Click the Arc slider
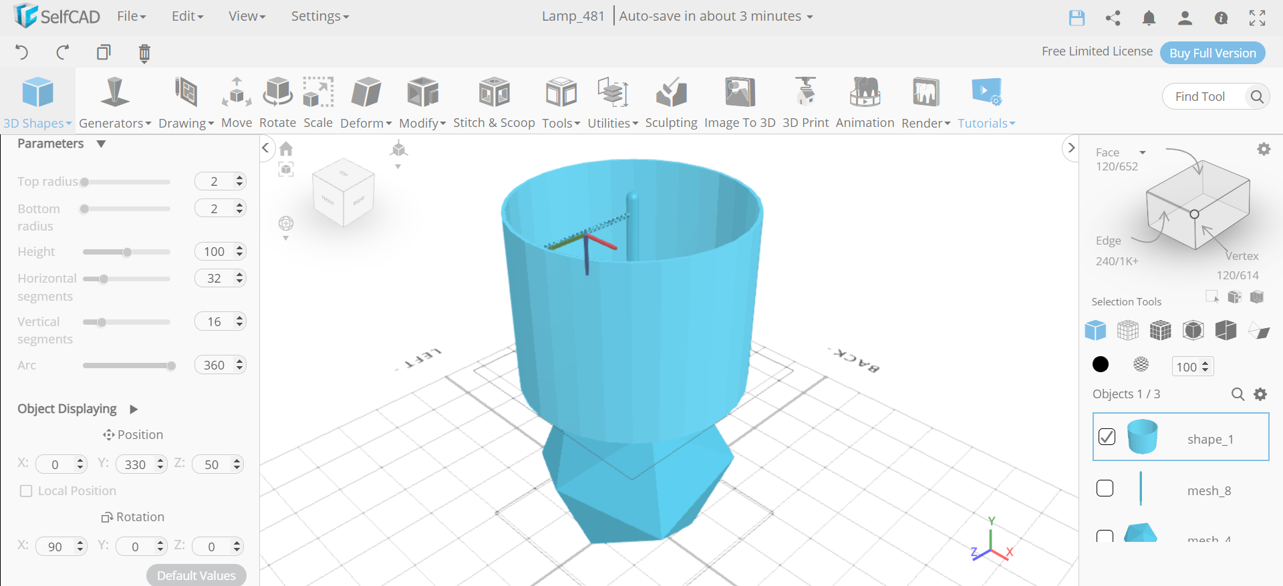Screen dimensions: 1283x586 point(126,365)
